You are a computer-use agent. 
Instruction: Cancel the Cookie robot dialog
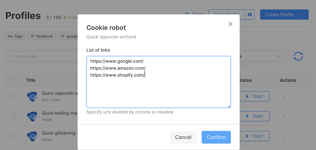pos(183,137)
